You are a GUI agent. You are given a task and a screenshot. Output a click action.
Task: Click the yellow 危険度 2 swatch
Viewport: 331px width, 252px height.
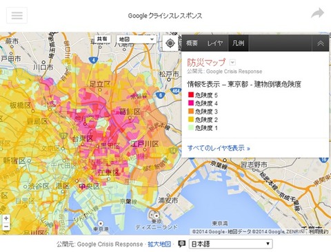pos(191,119)
